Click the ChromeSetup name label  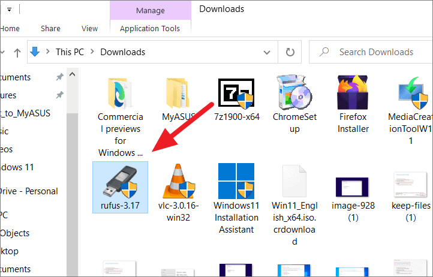[x=294, y=123]
